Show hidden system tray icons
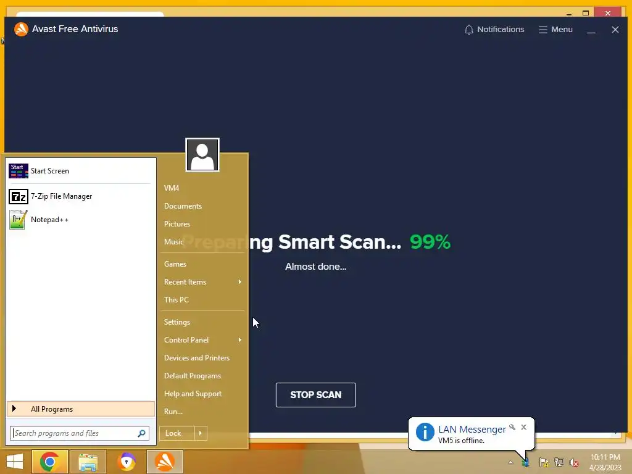Viewport: 632px width, 474px height. (510, 462)
